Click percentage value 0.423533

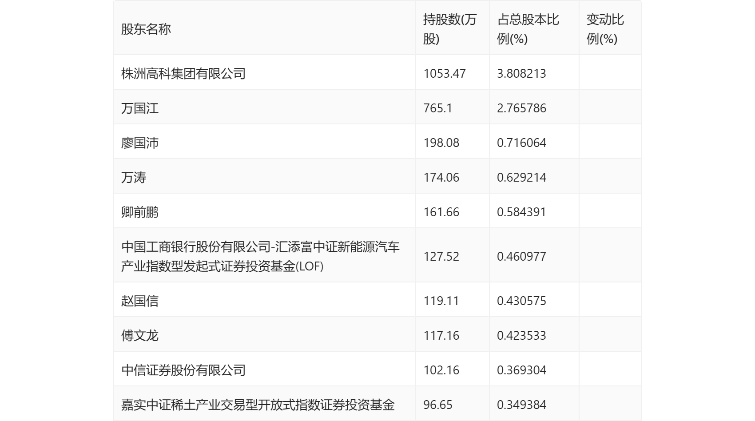pos(521,335)
